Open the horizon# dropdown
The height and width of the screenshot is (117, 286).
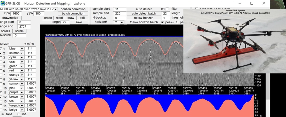[x=122, y=22]
